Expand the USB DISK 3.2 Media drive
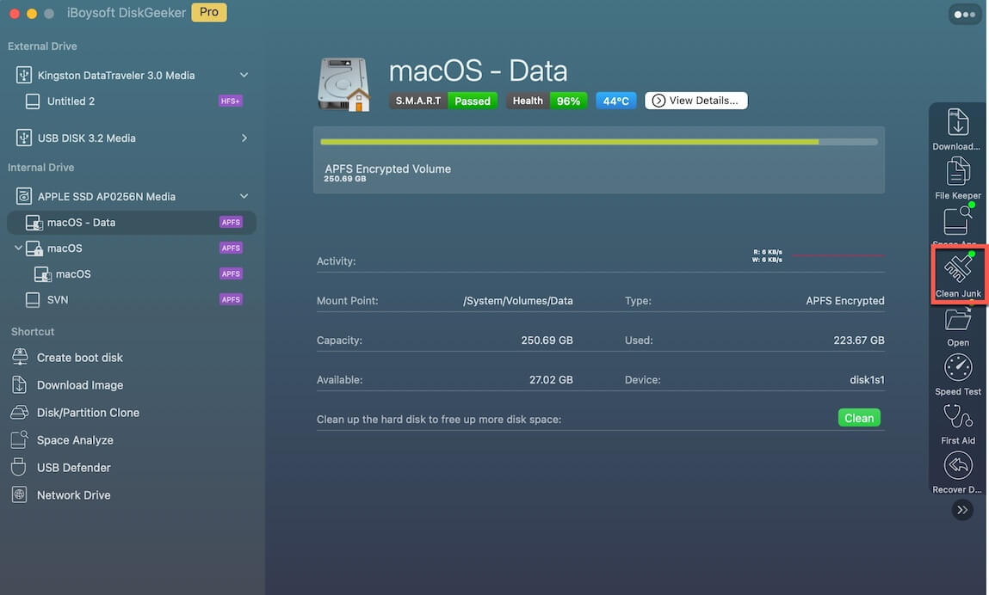The image size is (989, 595). click(x=244, y=138)
